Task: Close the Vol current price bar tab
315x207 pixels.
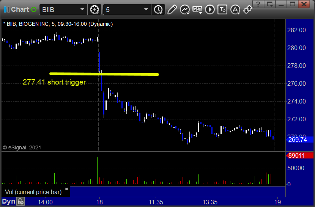Action: pyautogui.click(x=66, y=189)
